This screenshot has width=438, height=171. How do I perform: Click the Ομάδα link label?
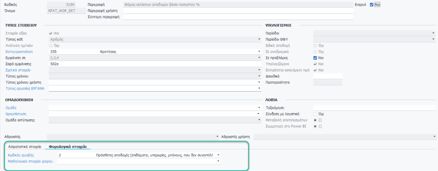click(x=11, y=108)
